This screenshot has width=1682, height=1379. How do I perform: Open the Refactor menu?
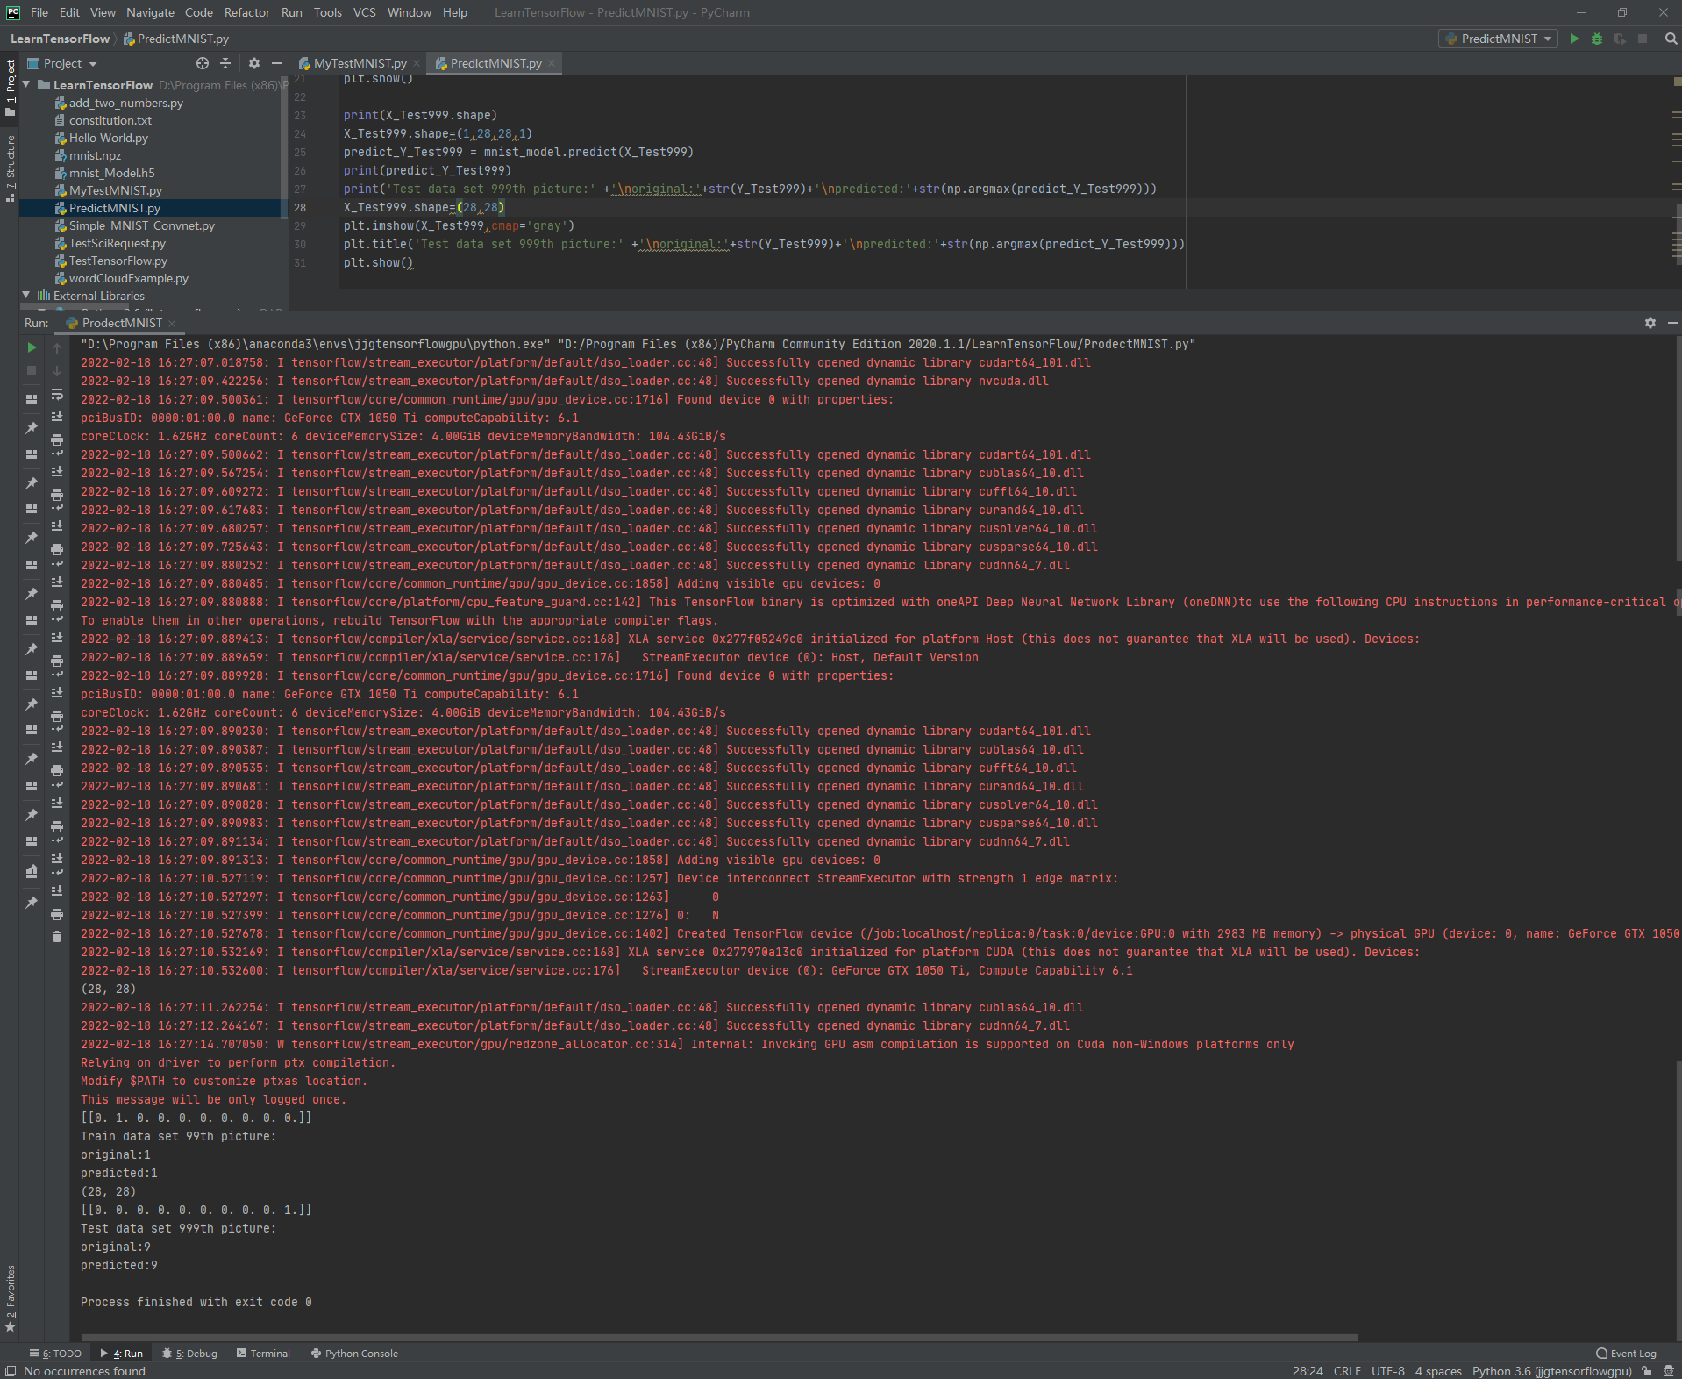tap(246, 12)
